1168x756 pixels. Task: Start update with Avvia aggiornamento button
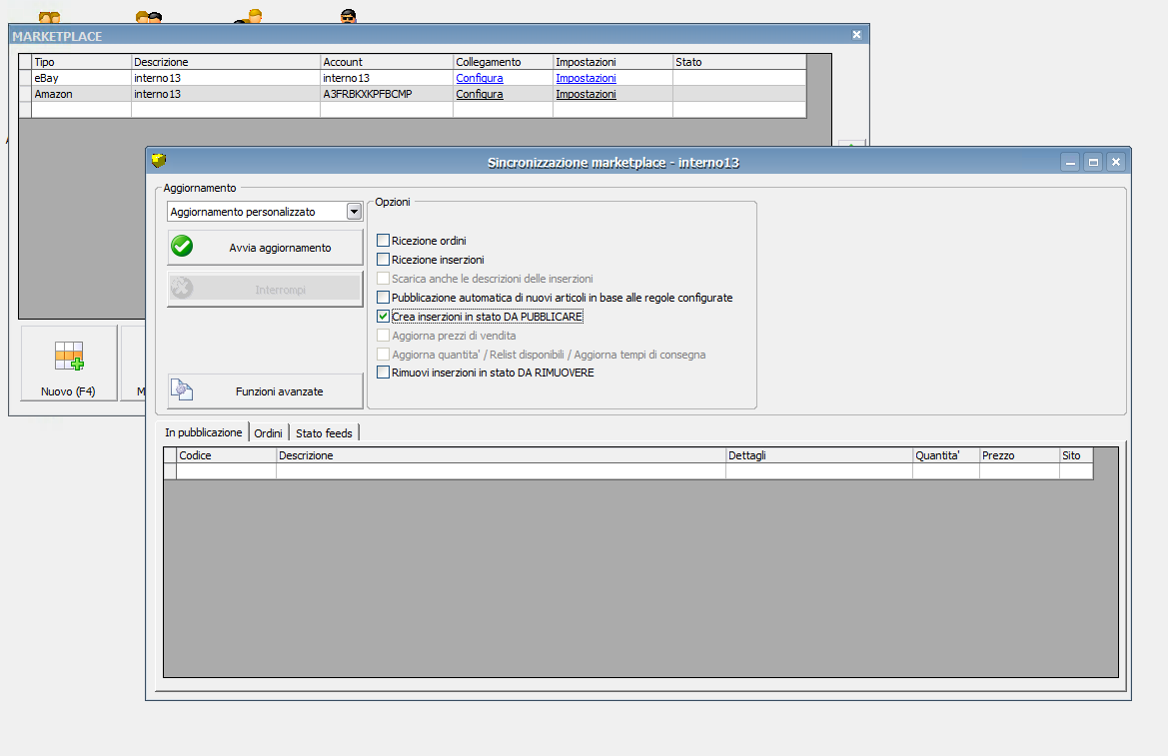pyautogui.click(x=265, y=248)
